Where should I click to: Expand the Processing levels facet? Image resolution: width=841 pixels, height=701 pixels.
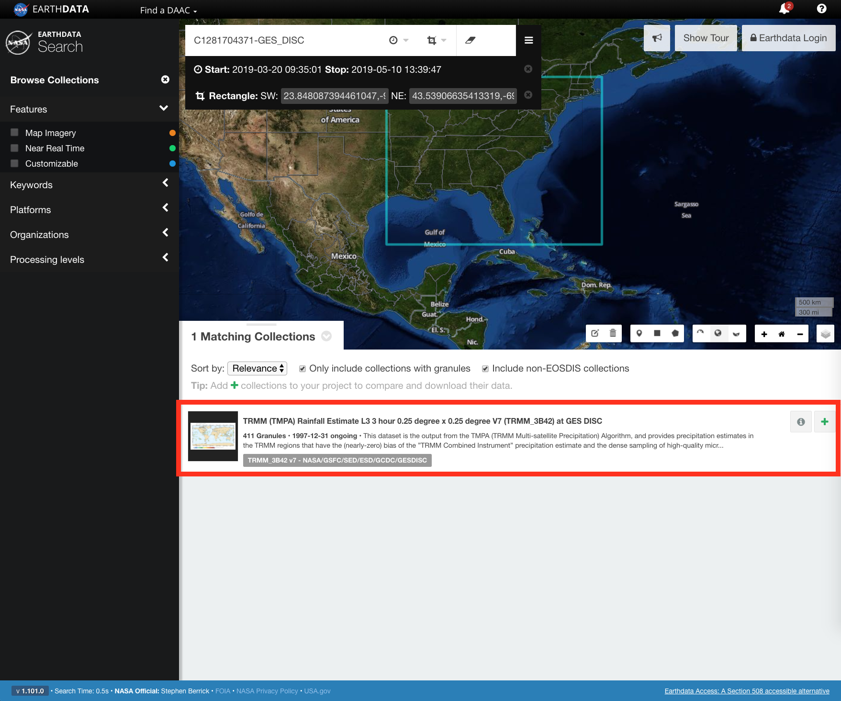click(165, 258)
